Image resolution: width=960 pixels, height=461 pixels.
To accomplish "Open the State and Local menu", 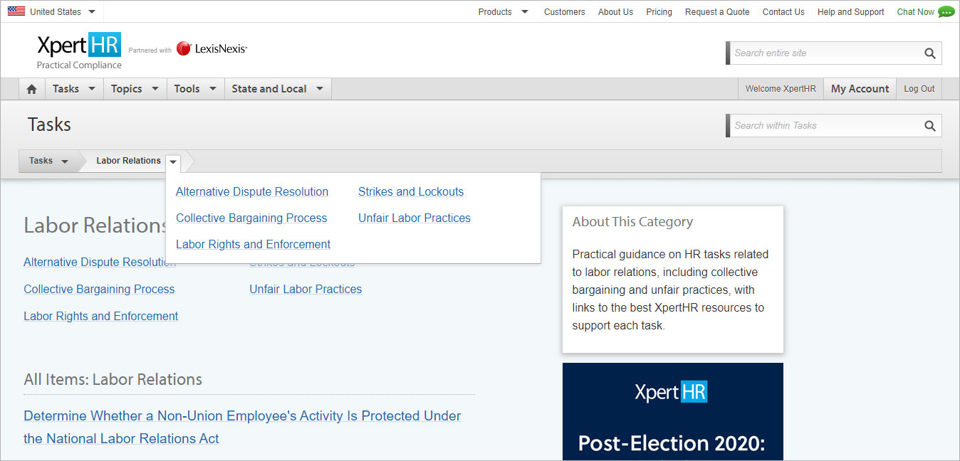I will pyautogui.click(x=278, y=89).
